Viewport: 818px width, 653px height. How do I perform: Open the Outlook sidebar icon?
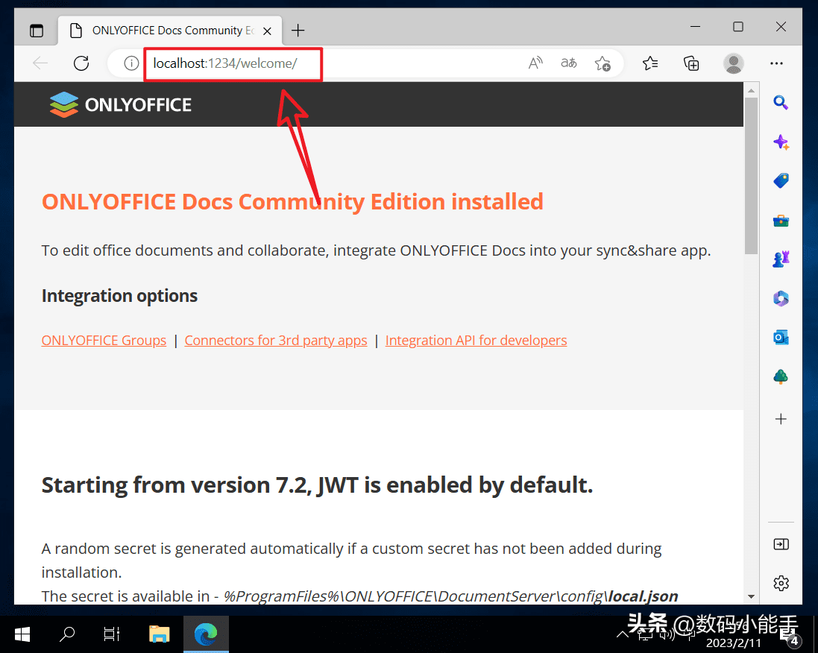point(781,338)
